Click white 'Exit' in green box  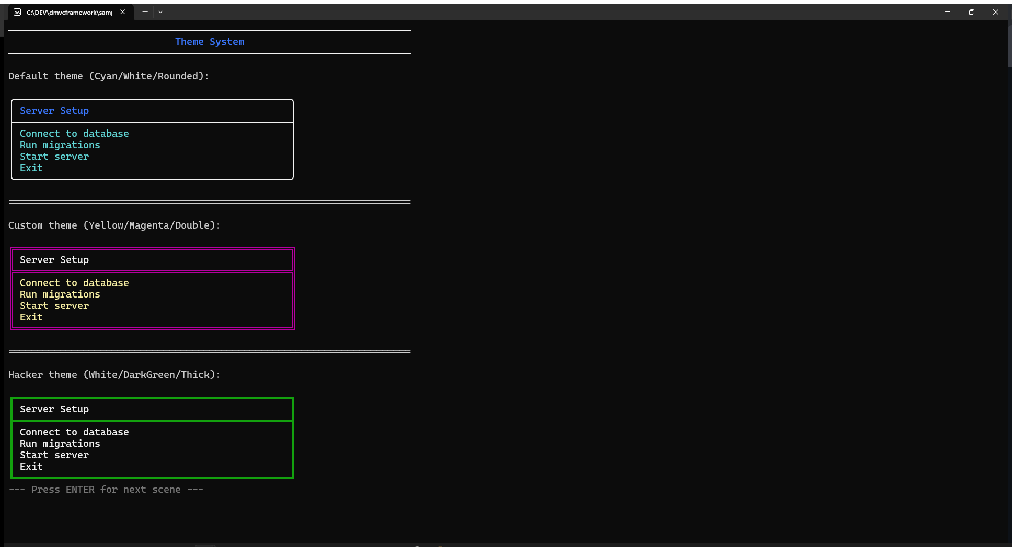tap(31, 467)
